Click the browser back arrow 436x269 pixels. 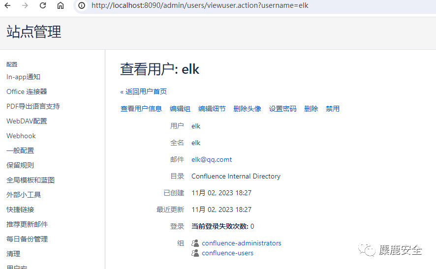click(x=7, y=5)
